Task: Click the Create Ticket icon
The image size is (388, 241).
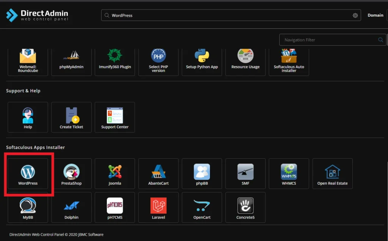Action: pyautogui.click(x=71, y=118)
